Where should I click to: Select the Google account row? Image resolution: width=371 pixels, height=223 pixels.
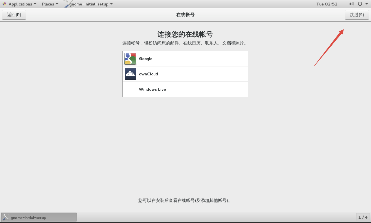(185, 59)
